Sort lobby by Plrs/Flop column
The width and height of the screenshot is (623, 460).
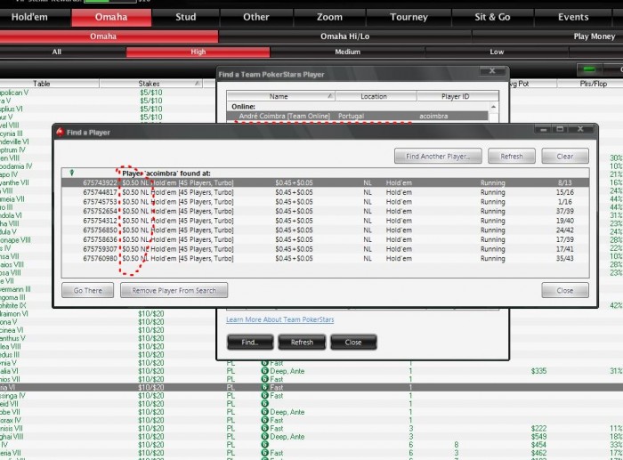point(590,84)
